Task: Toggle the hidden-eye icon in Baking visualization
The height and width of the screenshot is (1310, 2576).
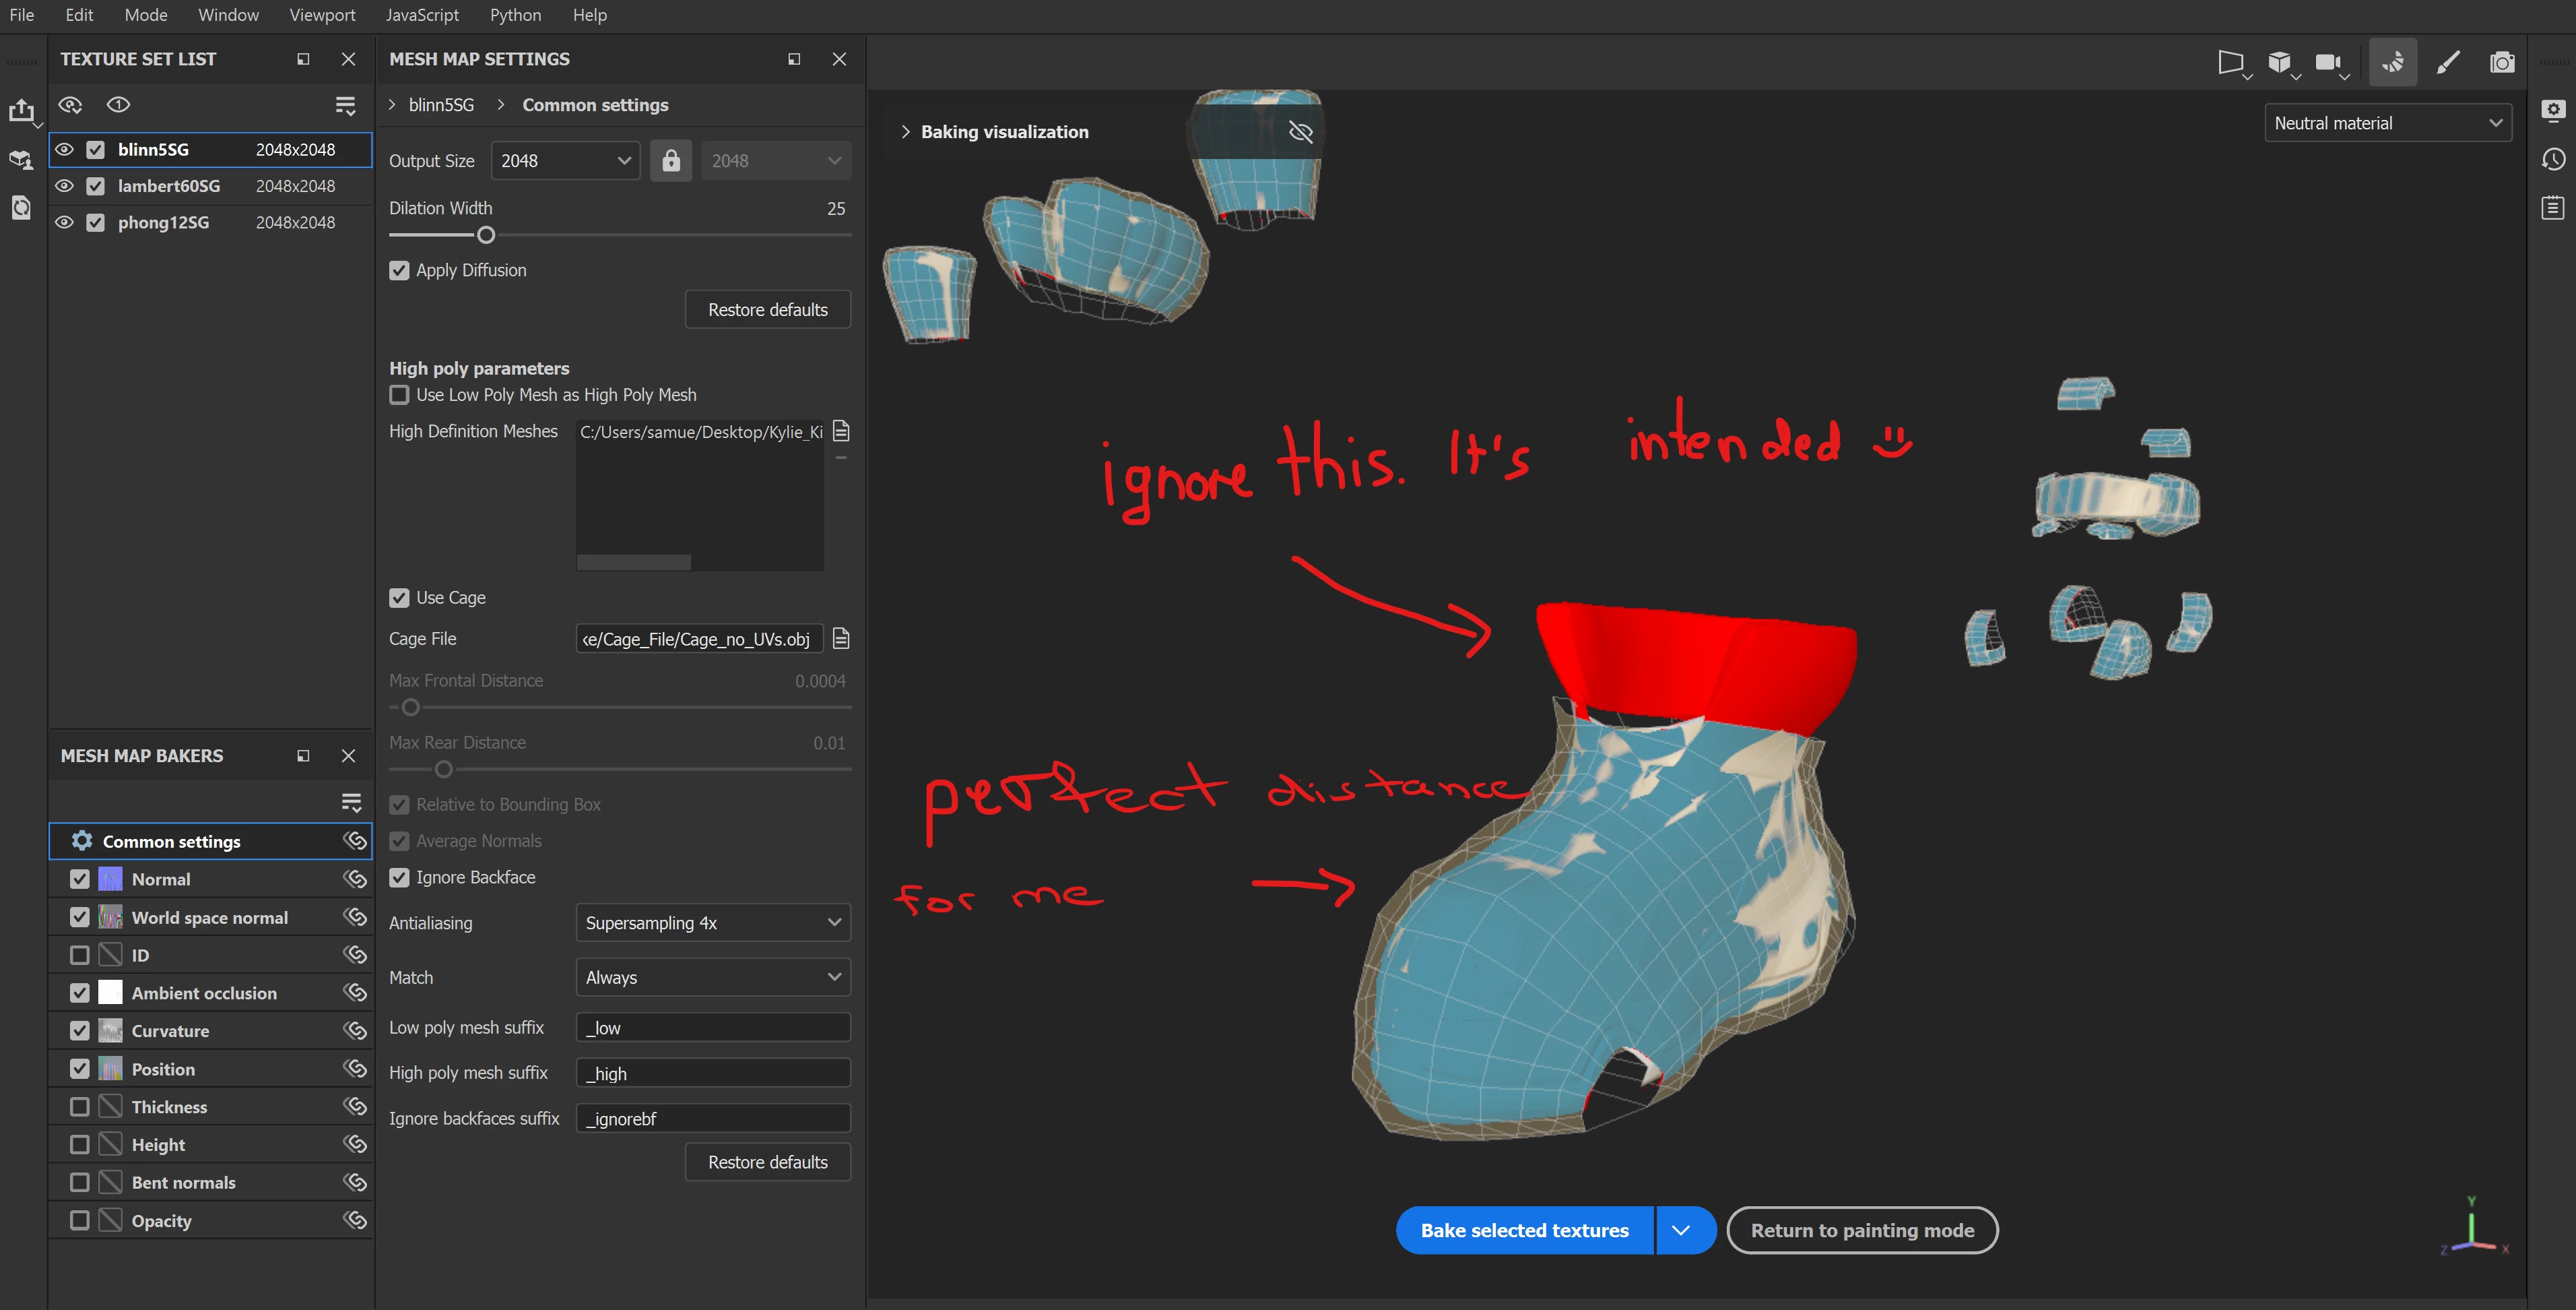Action: tap(1300, 132)
